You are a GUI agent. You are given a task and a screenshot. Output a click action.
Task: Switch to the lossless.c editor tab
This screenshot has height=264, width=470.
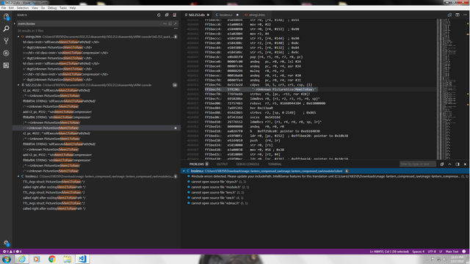(225, 15)
